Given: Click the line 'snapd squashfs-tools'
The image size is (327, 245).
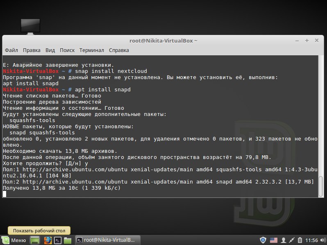Looking at the screenshot, I should [42, 133].
